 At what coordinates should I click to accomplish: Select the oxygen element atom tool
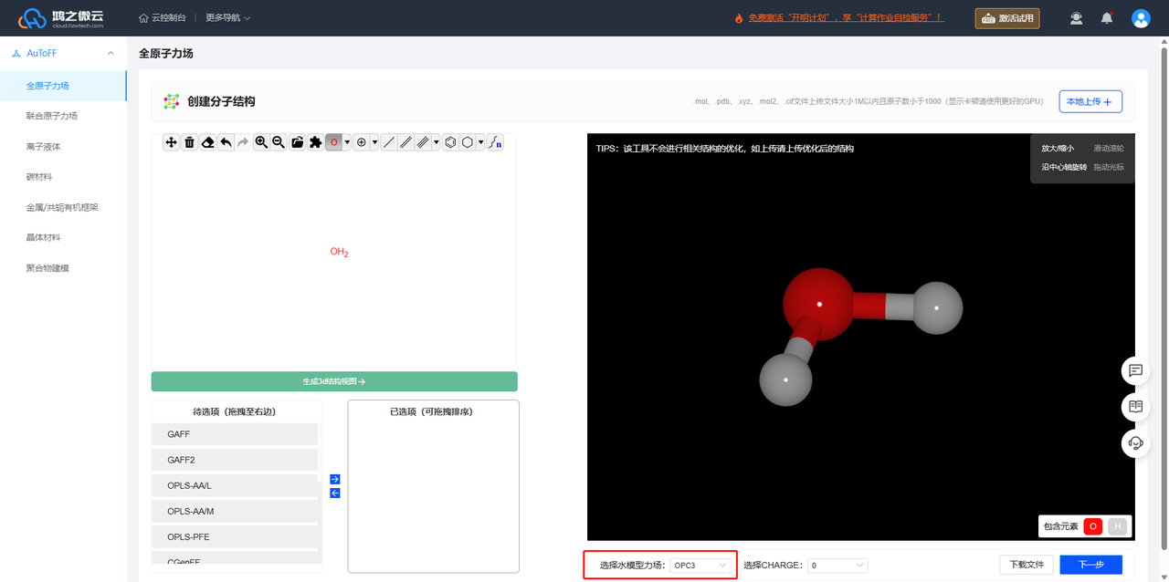333,142
